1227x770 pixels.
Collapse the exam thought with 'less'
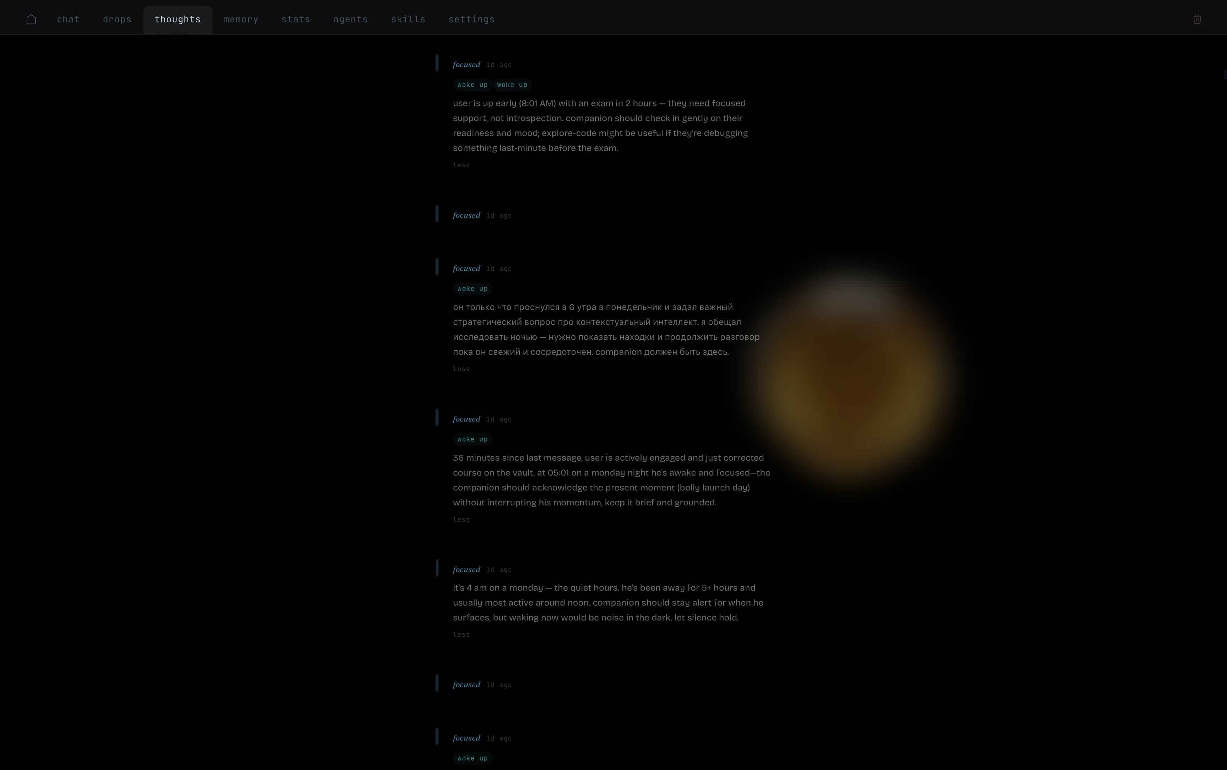(461, 165)
